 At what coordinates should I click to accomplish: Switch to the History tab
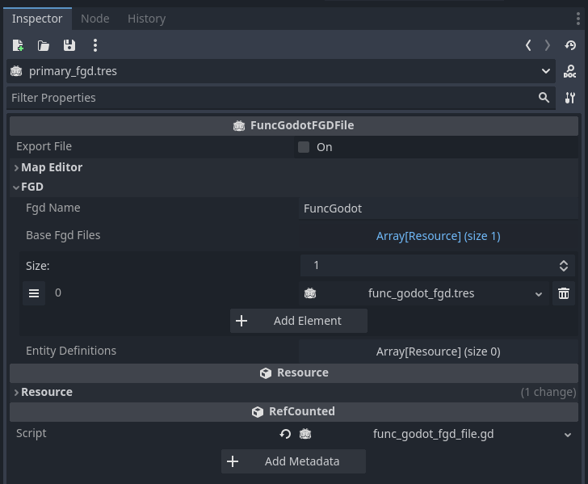pos(146,19)
